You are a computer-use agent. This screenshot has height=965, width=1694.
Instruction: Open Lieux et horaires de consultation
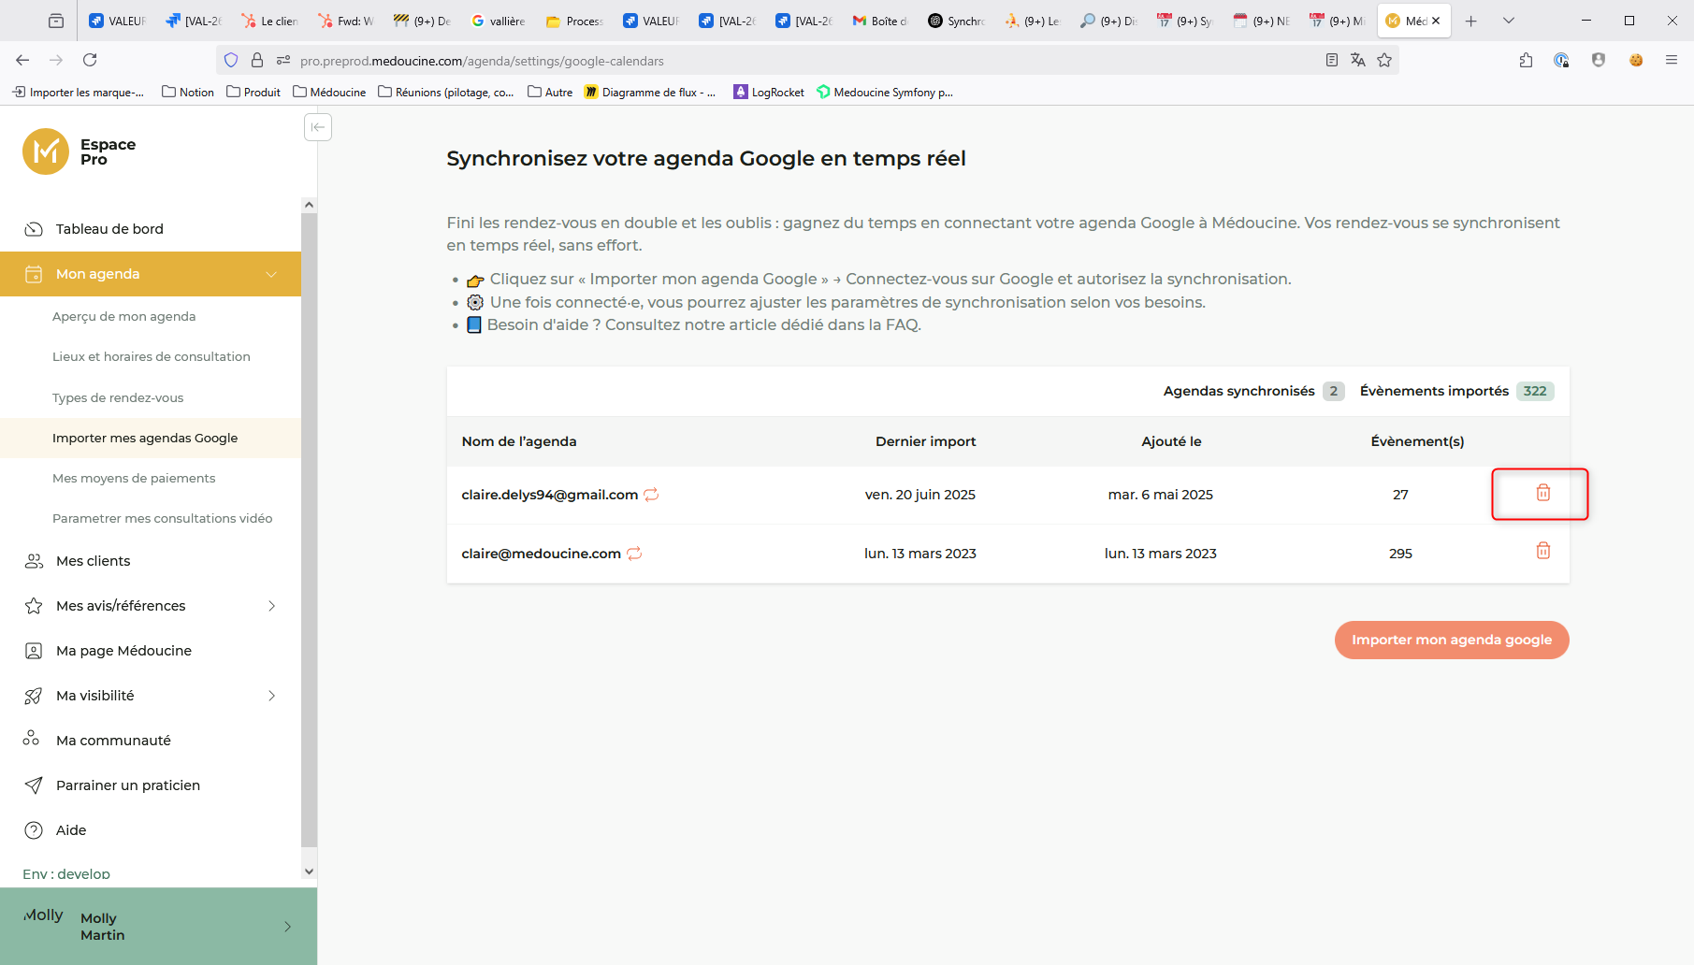tap(151, 356)
